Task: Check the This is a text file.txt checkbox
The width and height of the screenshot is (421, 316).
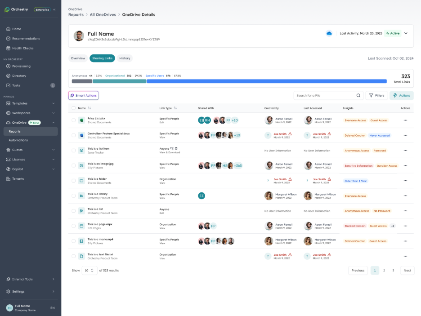Action: (x=74, y=256)
